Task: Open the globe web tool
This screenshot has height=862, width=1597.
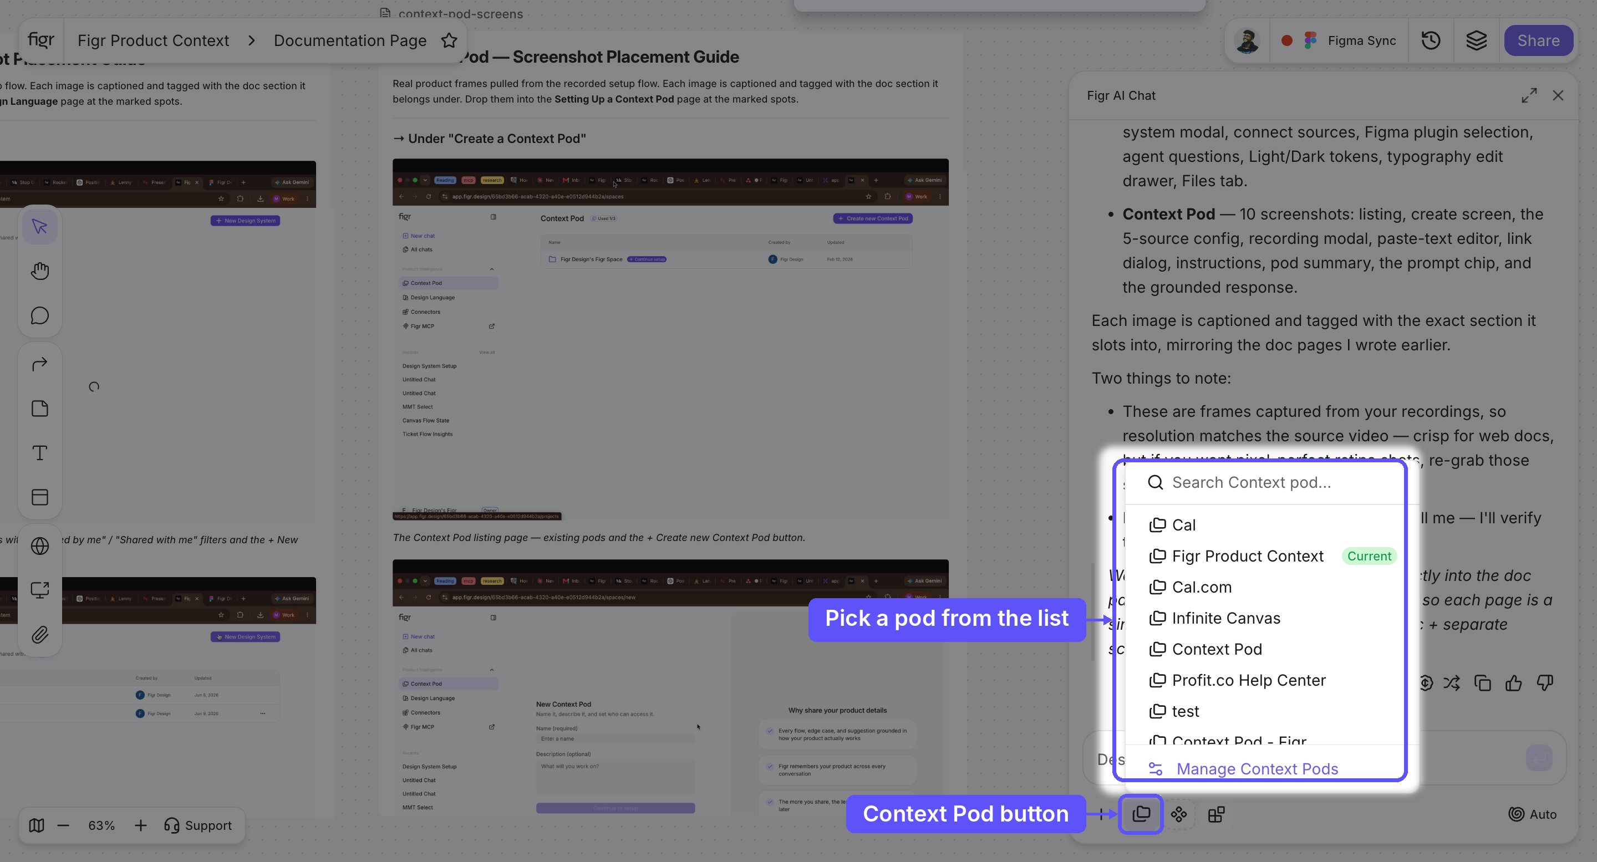Action: [40, 546]
